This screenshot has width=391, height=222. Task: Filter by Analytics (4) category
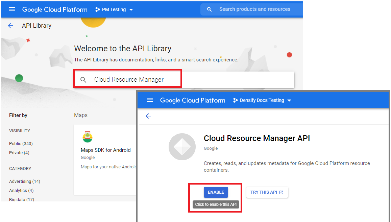[21, 191]
